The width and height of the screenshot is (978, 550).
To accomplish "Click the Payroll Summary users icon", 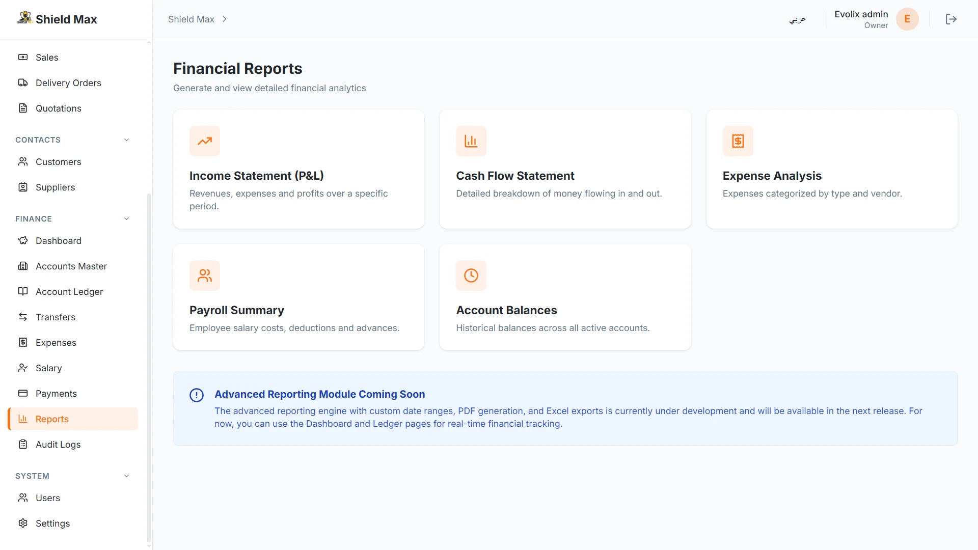I will (x=205, y=276).
